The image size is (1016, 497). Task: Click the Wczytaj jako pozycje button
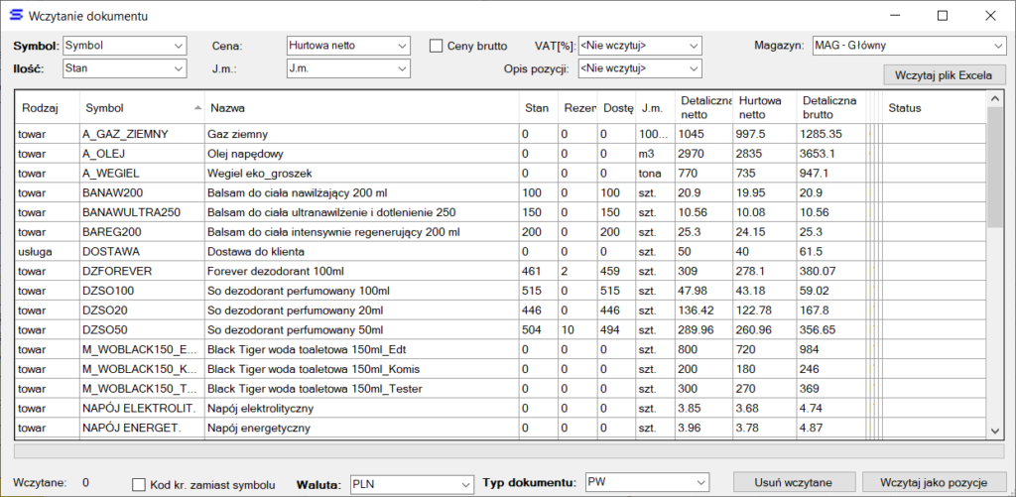pos(933,483)
